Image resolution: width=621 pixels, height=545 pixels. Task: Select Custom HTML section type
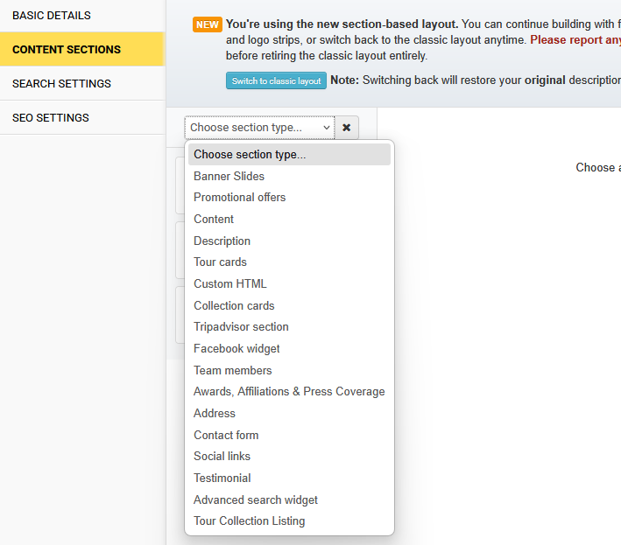coord(229,283)
